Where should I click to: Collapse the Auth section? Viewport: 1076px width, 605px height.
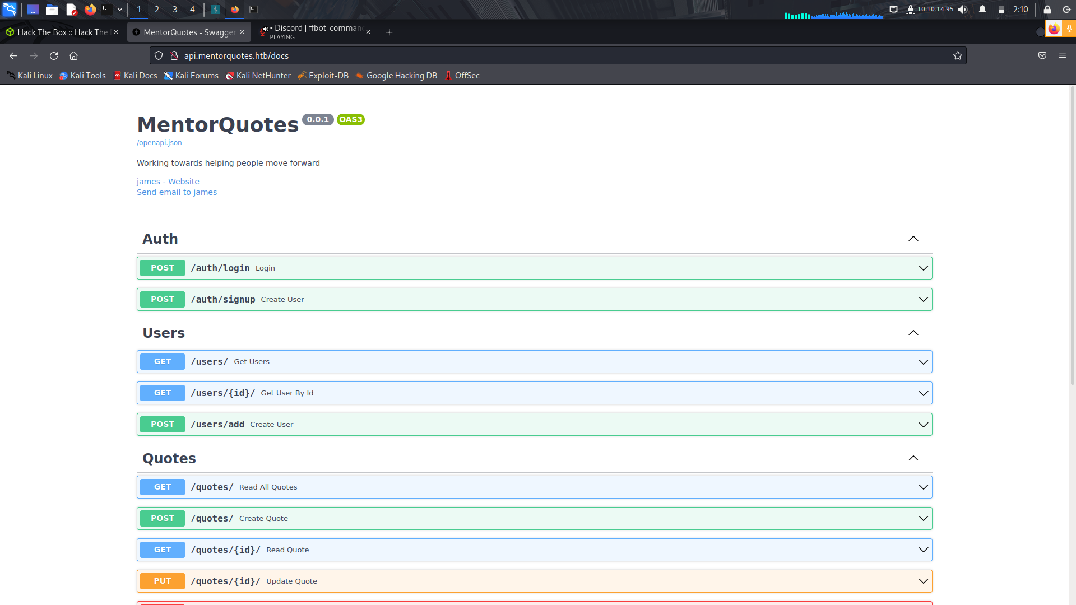(913, 239)
